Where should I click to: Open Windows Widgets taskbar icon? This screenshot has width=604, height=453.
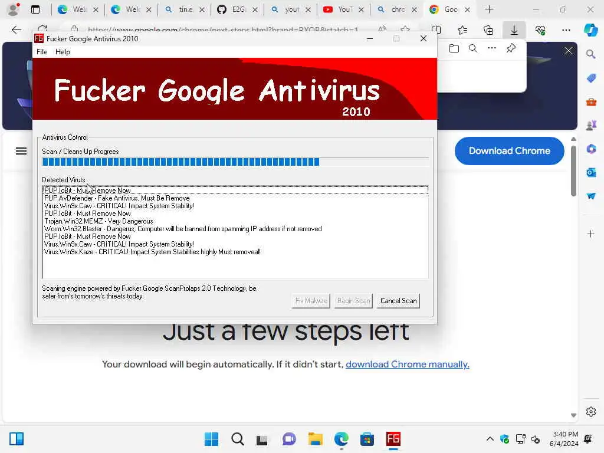[x=16, y=439]
